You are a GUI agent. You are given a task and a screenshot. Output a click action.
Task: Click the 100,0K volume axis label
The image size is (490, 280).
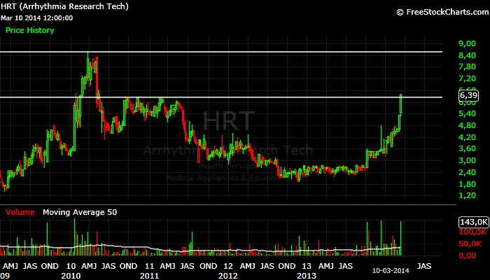click(472, 232)
